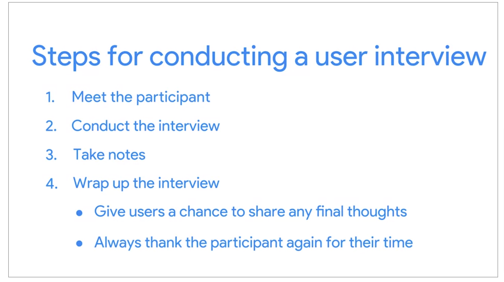Screen dimensions: 504x282
Task: Select the word "thank" in the second bullet
Action: [x=163, y=242]
